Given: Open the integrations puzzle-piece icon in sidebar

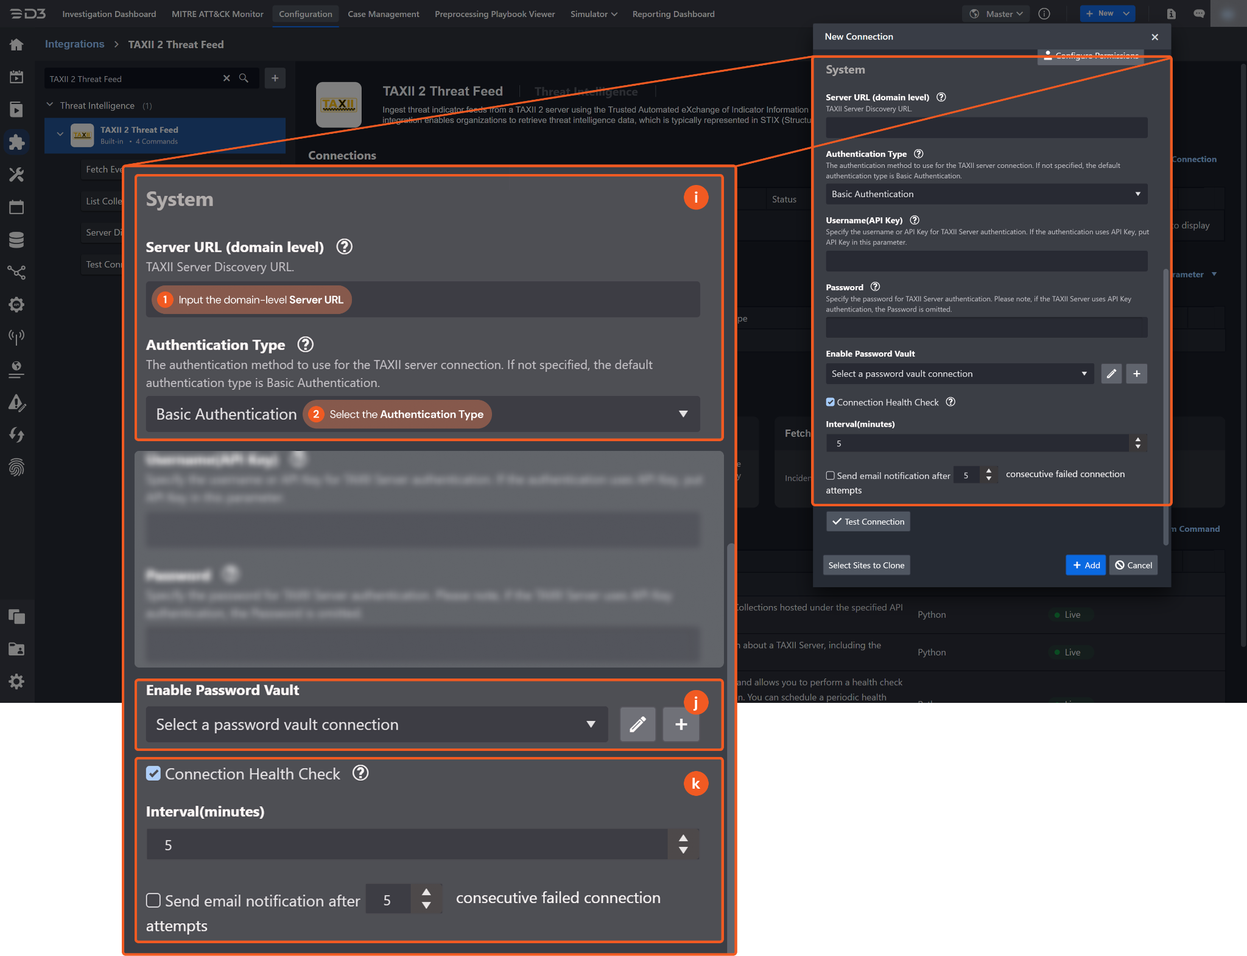Looking at the screenshot, I should 16,142.
